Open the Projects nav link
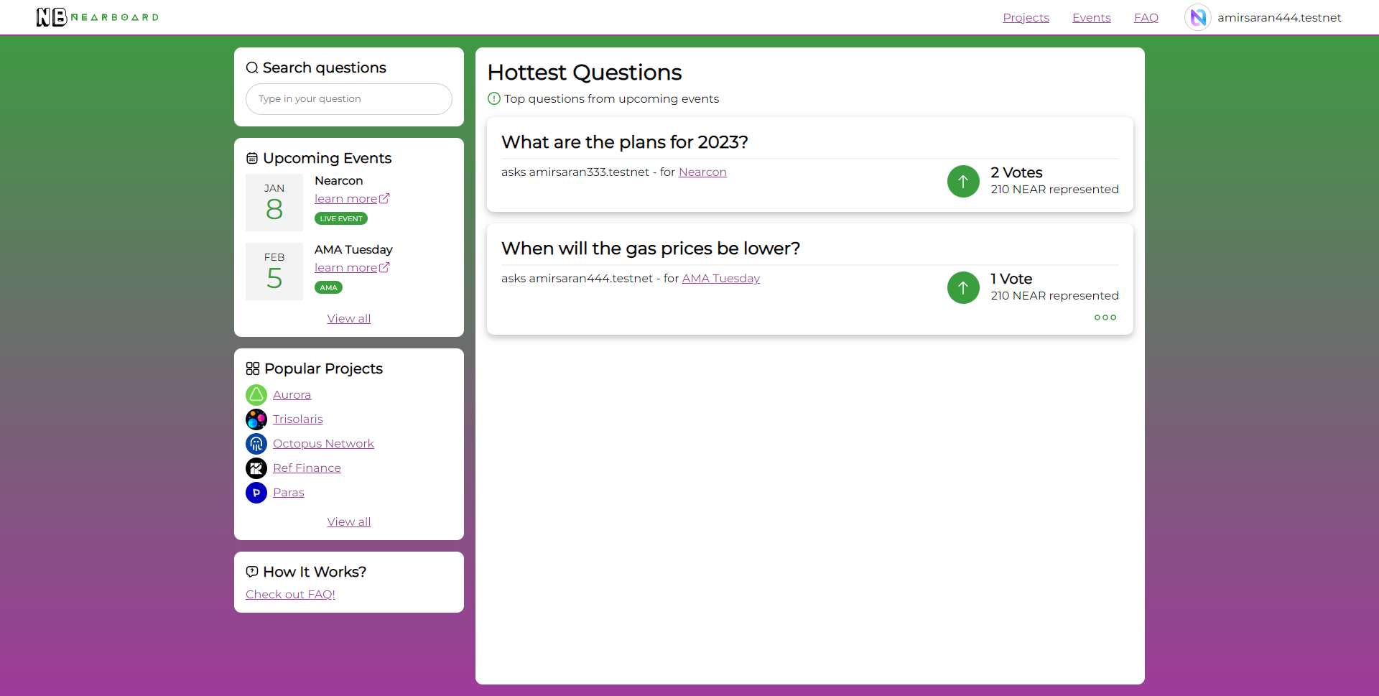 pos(1026,17)
